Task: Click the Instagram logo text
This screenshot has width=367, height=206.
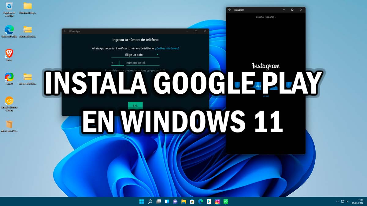Action: 266,66
